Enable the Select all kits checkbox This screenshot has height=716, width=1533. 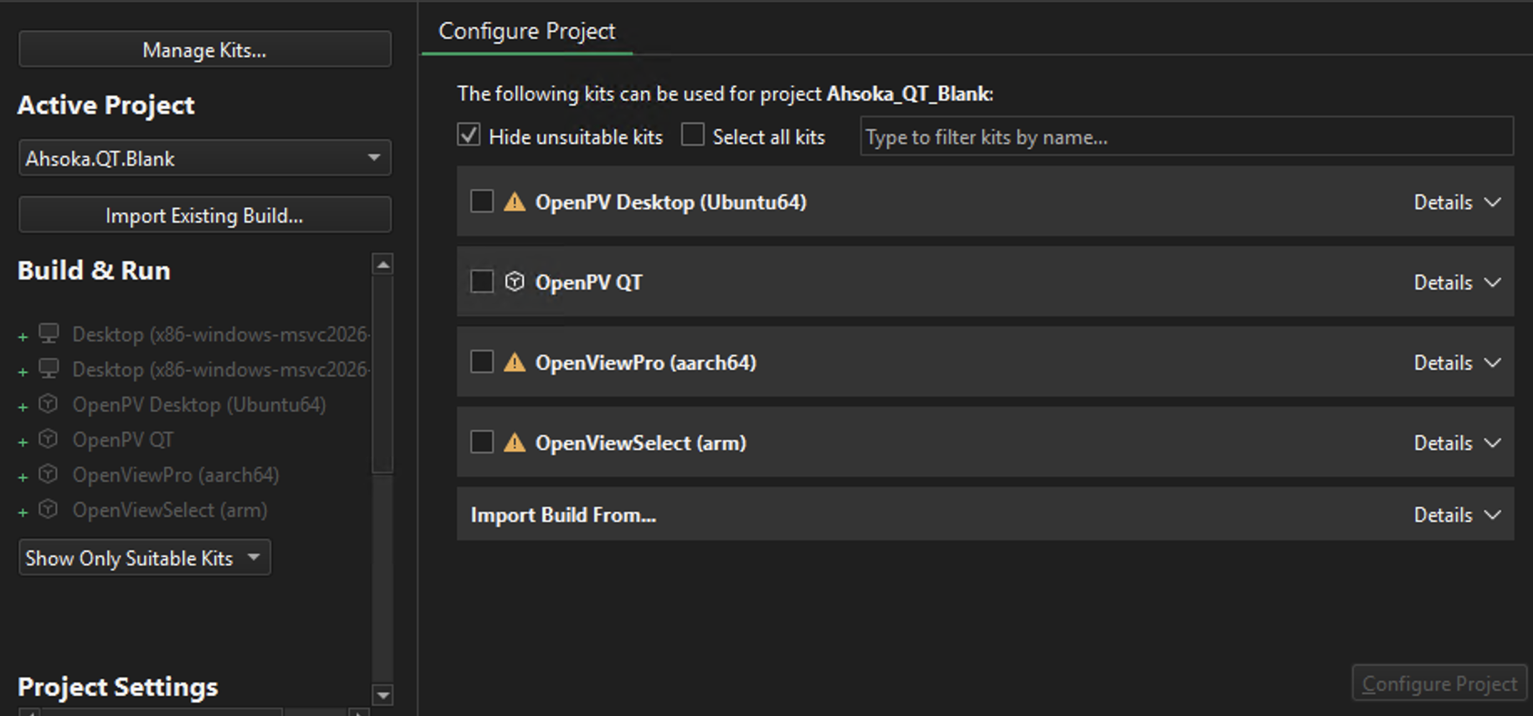[693, 135]
